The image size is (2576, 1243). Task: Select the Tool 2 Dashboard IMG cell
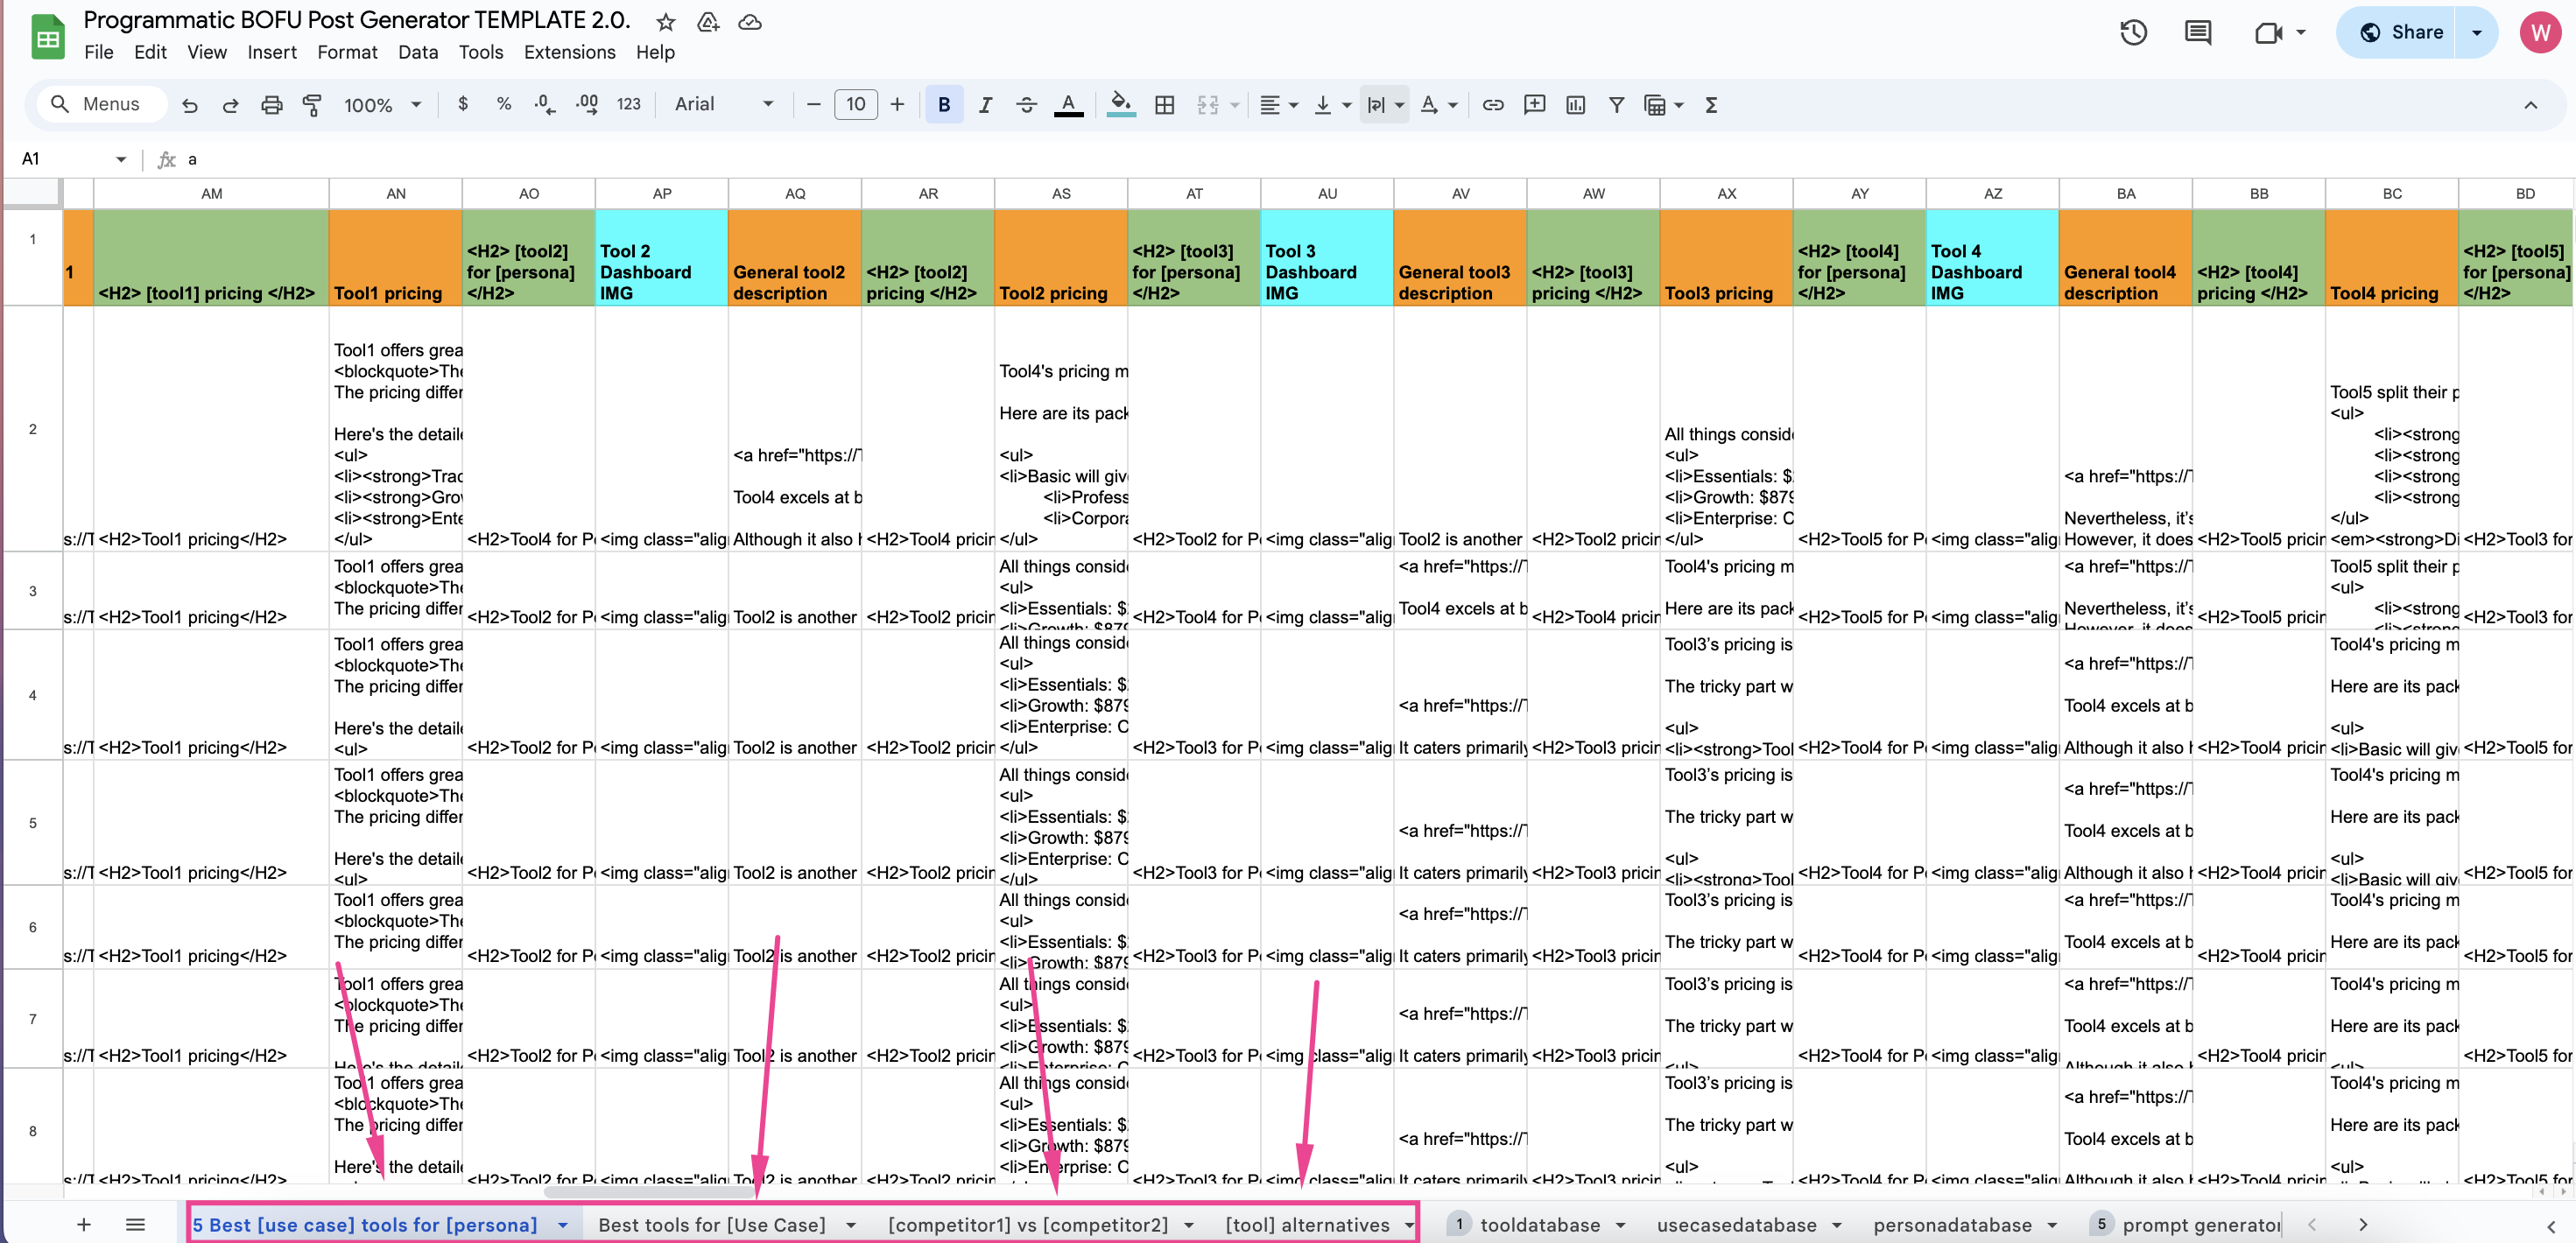662,257
